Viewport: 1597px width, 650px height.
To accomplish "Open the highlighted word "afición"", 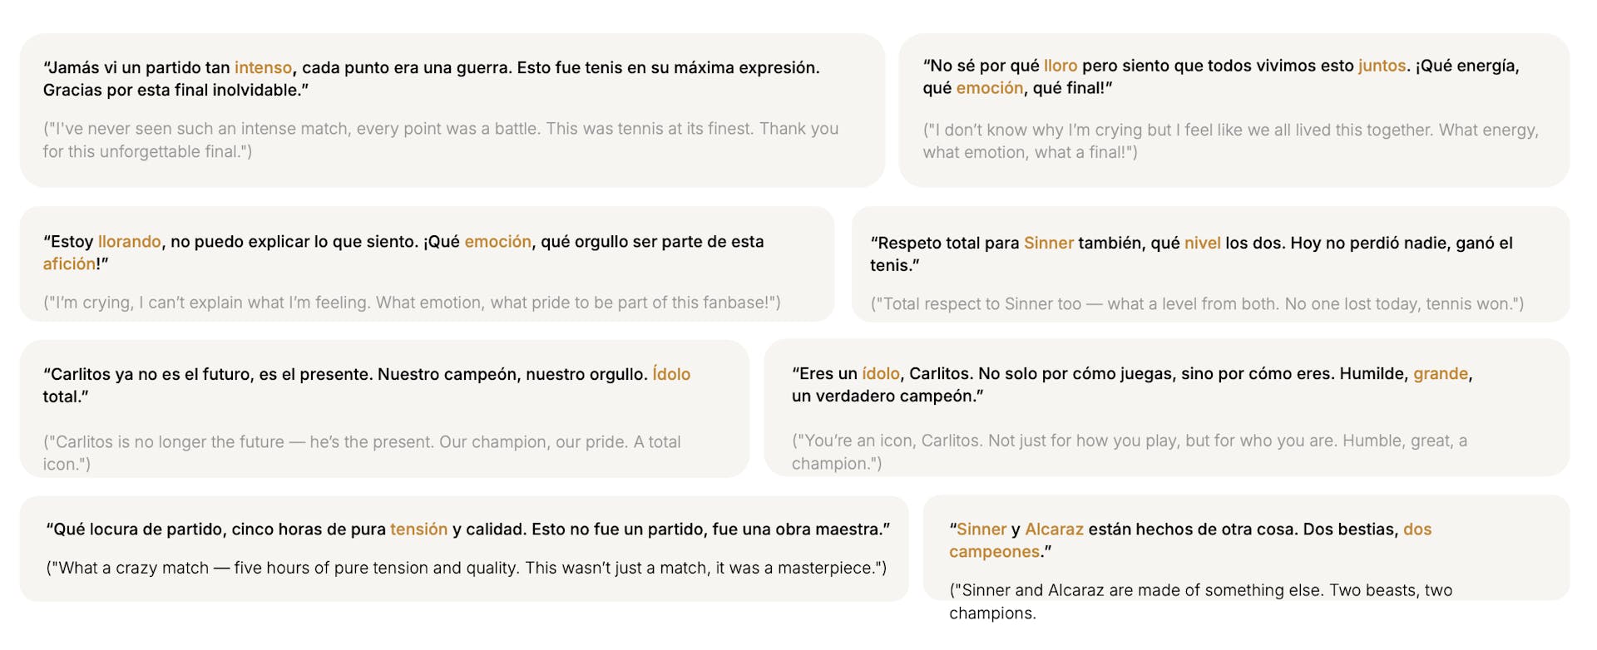I will point(69,264).
